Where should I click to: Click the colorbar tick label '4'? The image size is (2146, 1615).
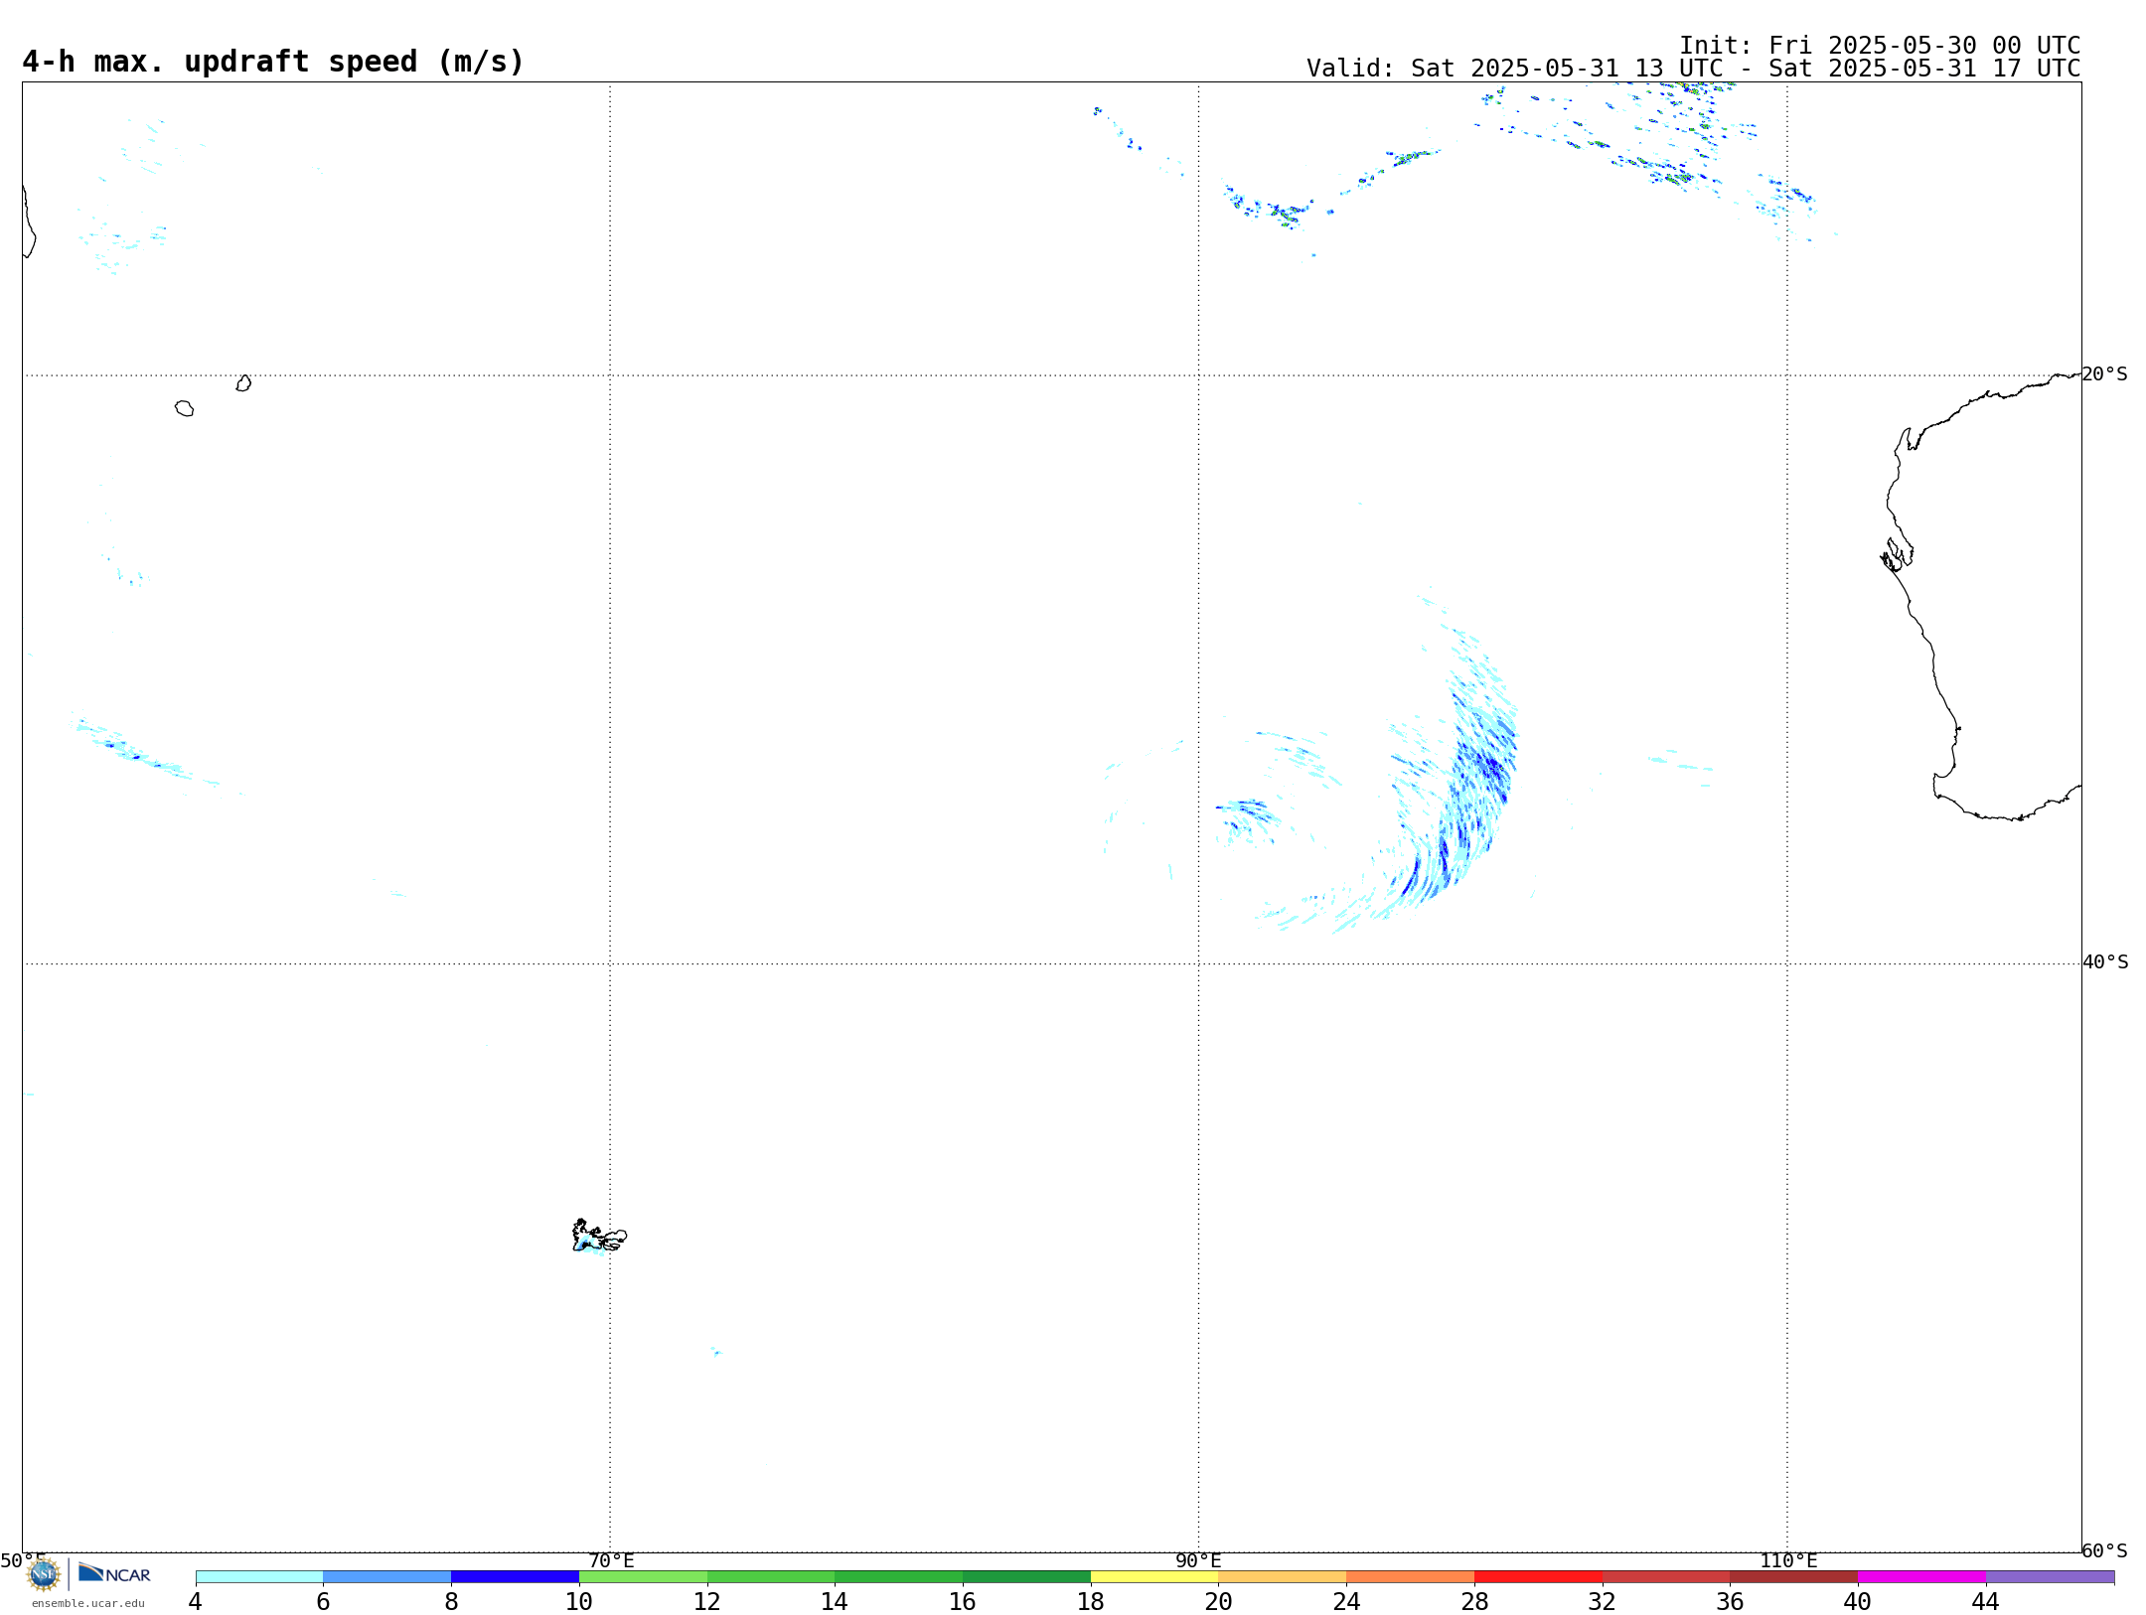pos(196,1601)
